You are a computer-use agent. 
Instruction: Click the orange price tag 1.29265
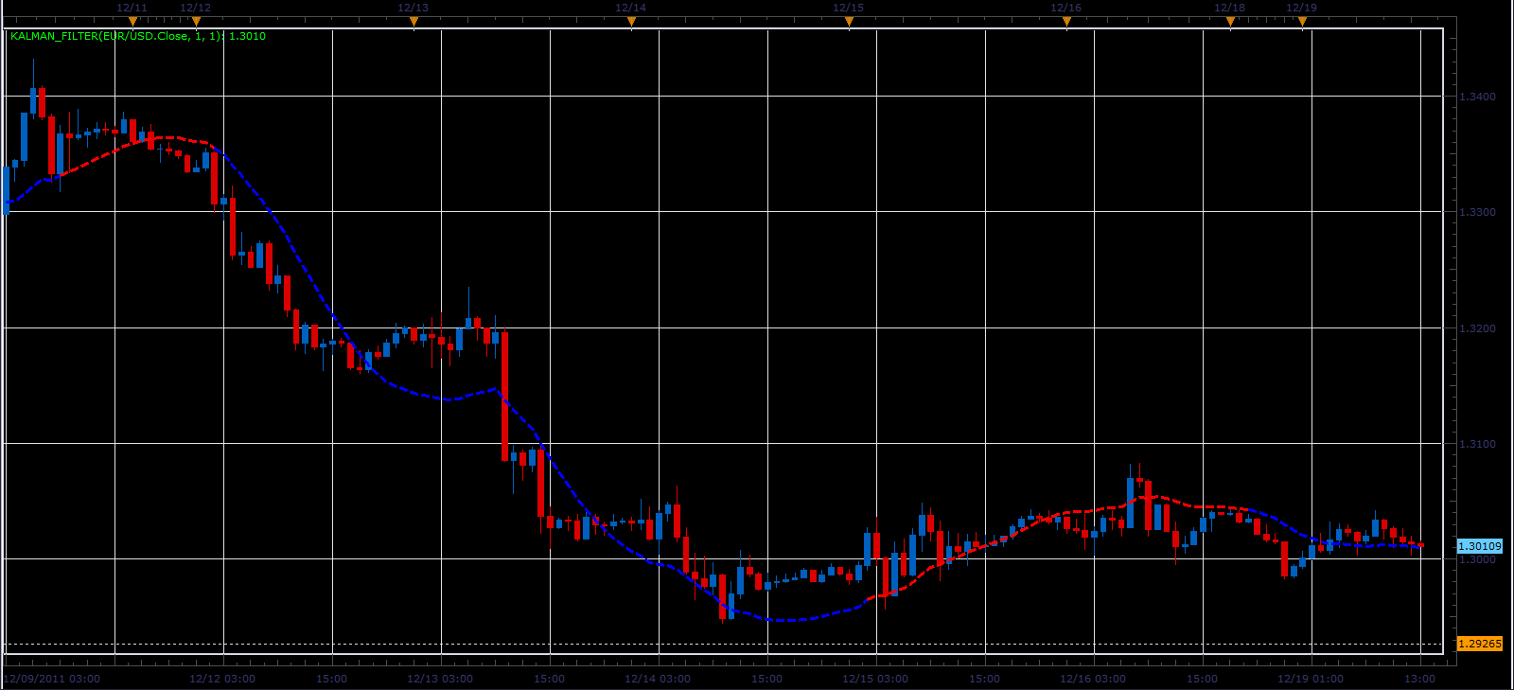[1480, 644]
